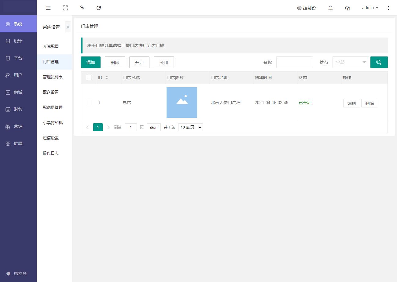Click the green 添加 button

pos(91,62)
